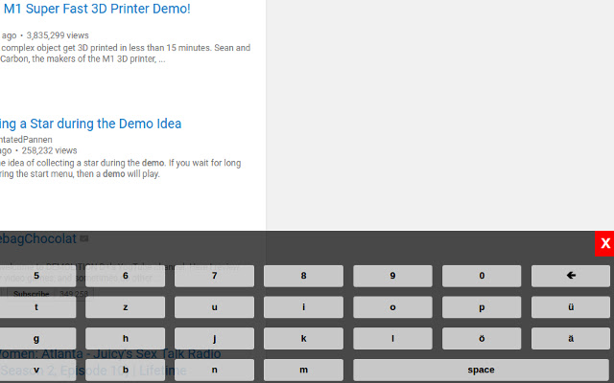Open the PannenKoek channel name under Demo Idea

click(26, 140)
